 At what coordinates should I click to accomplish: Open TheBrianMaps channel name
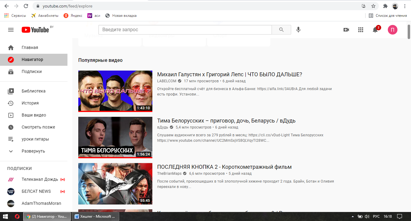coord(170,174)
